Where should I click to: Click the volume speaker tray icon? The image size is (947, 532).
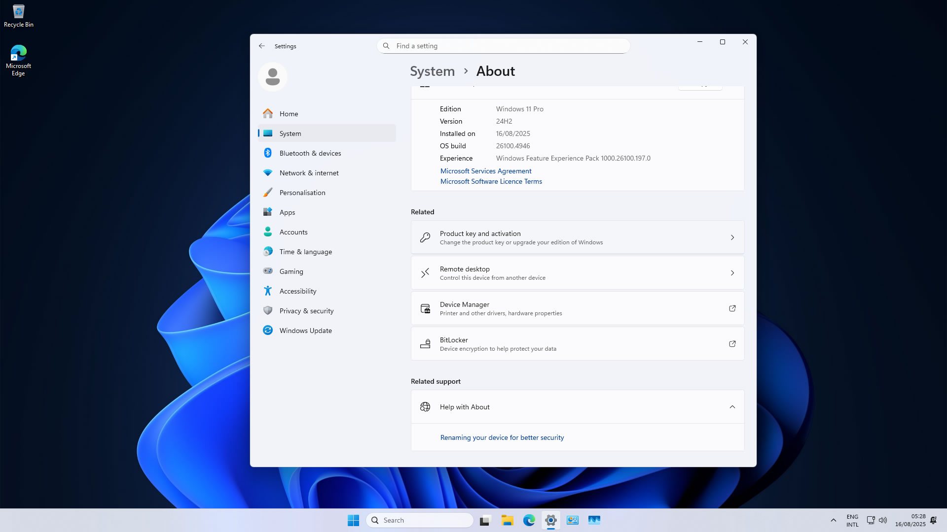coord(883,520)
